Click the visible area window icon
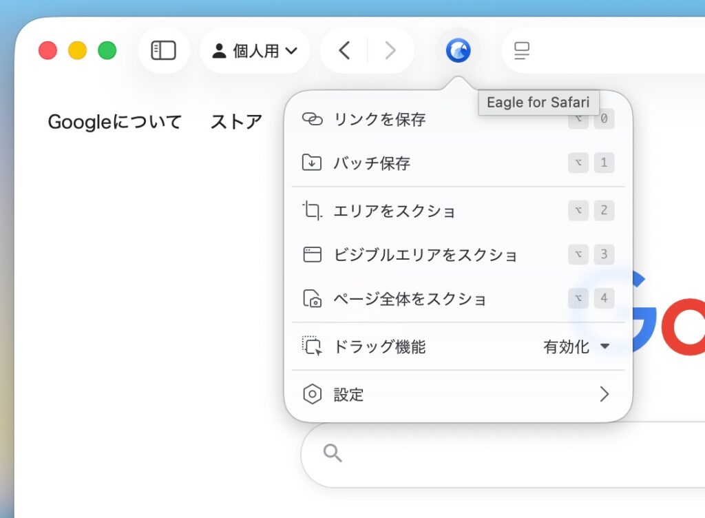This screenshot has width=705, height=518. [x=313, y=255]
